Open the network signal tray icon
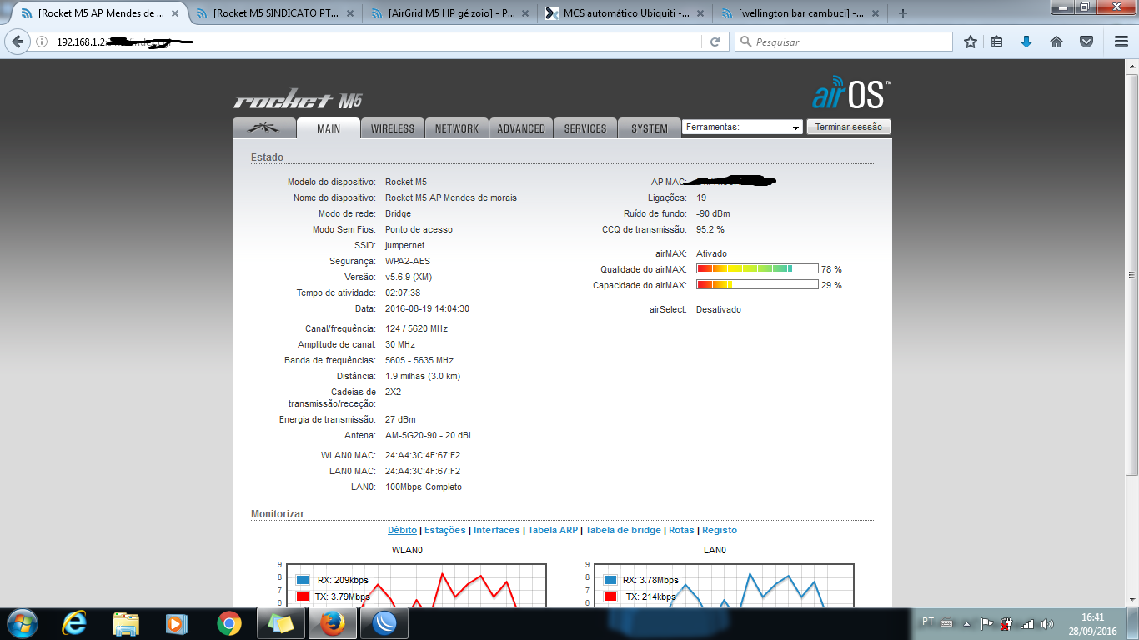This screenshot has height=640, width=1139. 1027,622
